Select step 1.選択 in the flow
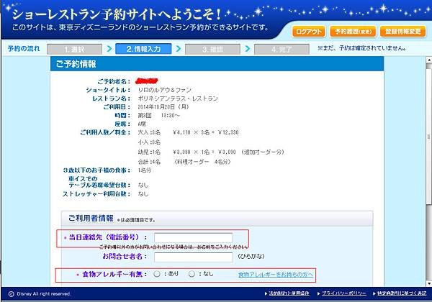The width and height of the screenshot is (432, 302). [x=74, y=49]
